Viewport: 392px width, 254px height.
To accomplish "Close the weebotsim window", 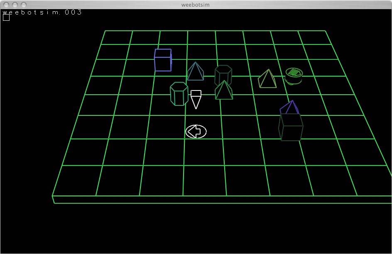I will (6, 5).
